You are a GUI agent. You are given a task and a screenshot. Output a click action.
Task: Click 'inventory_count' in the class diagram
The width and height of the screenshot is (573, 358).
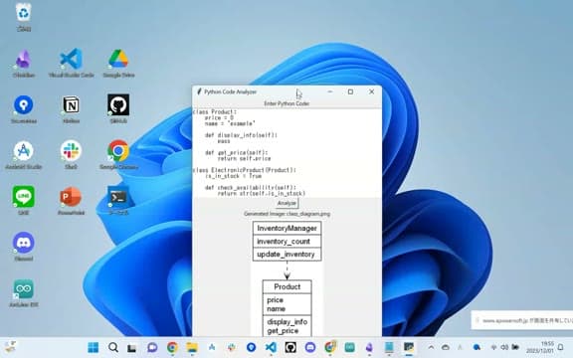[284, 242]
